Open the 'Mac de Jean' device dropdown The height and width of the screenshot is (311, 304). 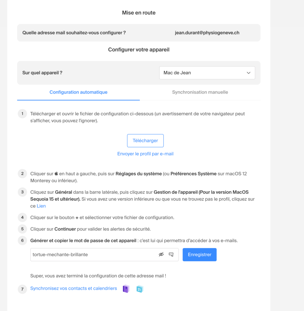(x=207, y=73)
